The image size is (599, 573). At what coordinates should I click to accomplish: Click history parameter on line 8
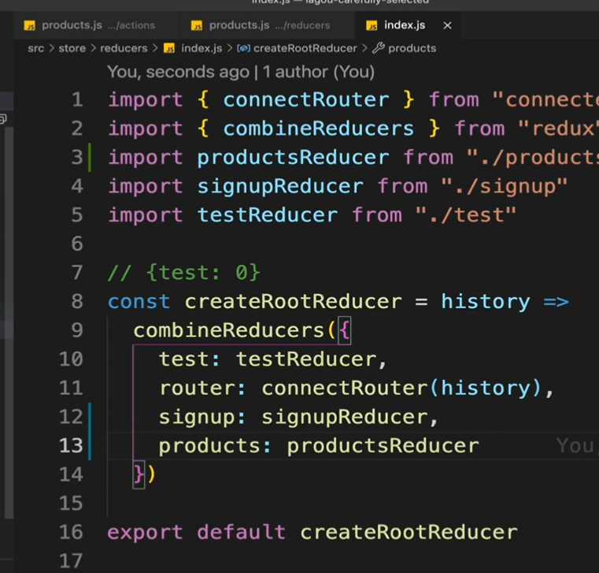pos(485,301)
